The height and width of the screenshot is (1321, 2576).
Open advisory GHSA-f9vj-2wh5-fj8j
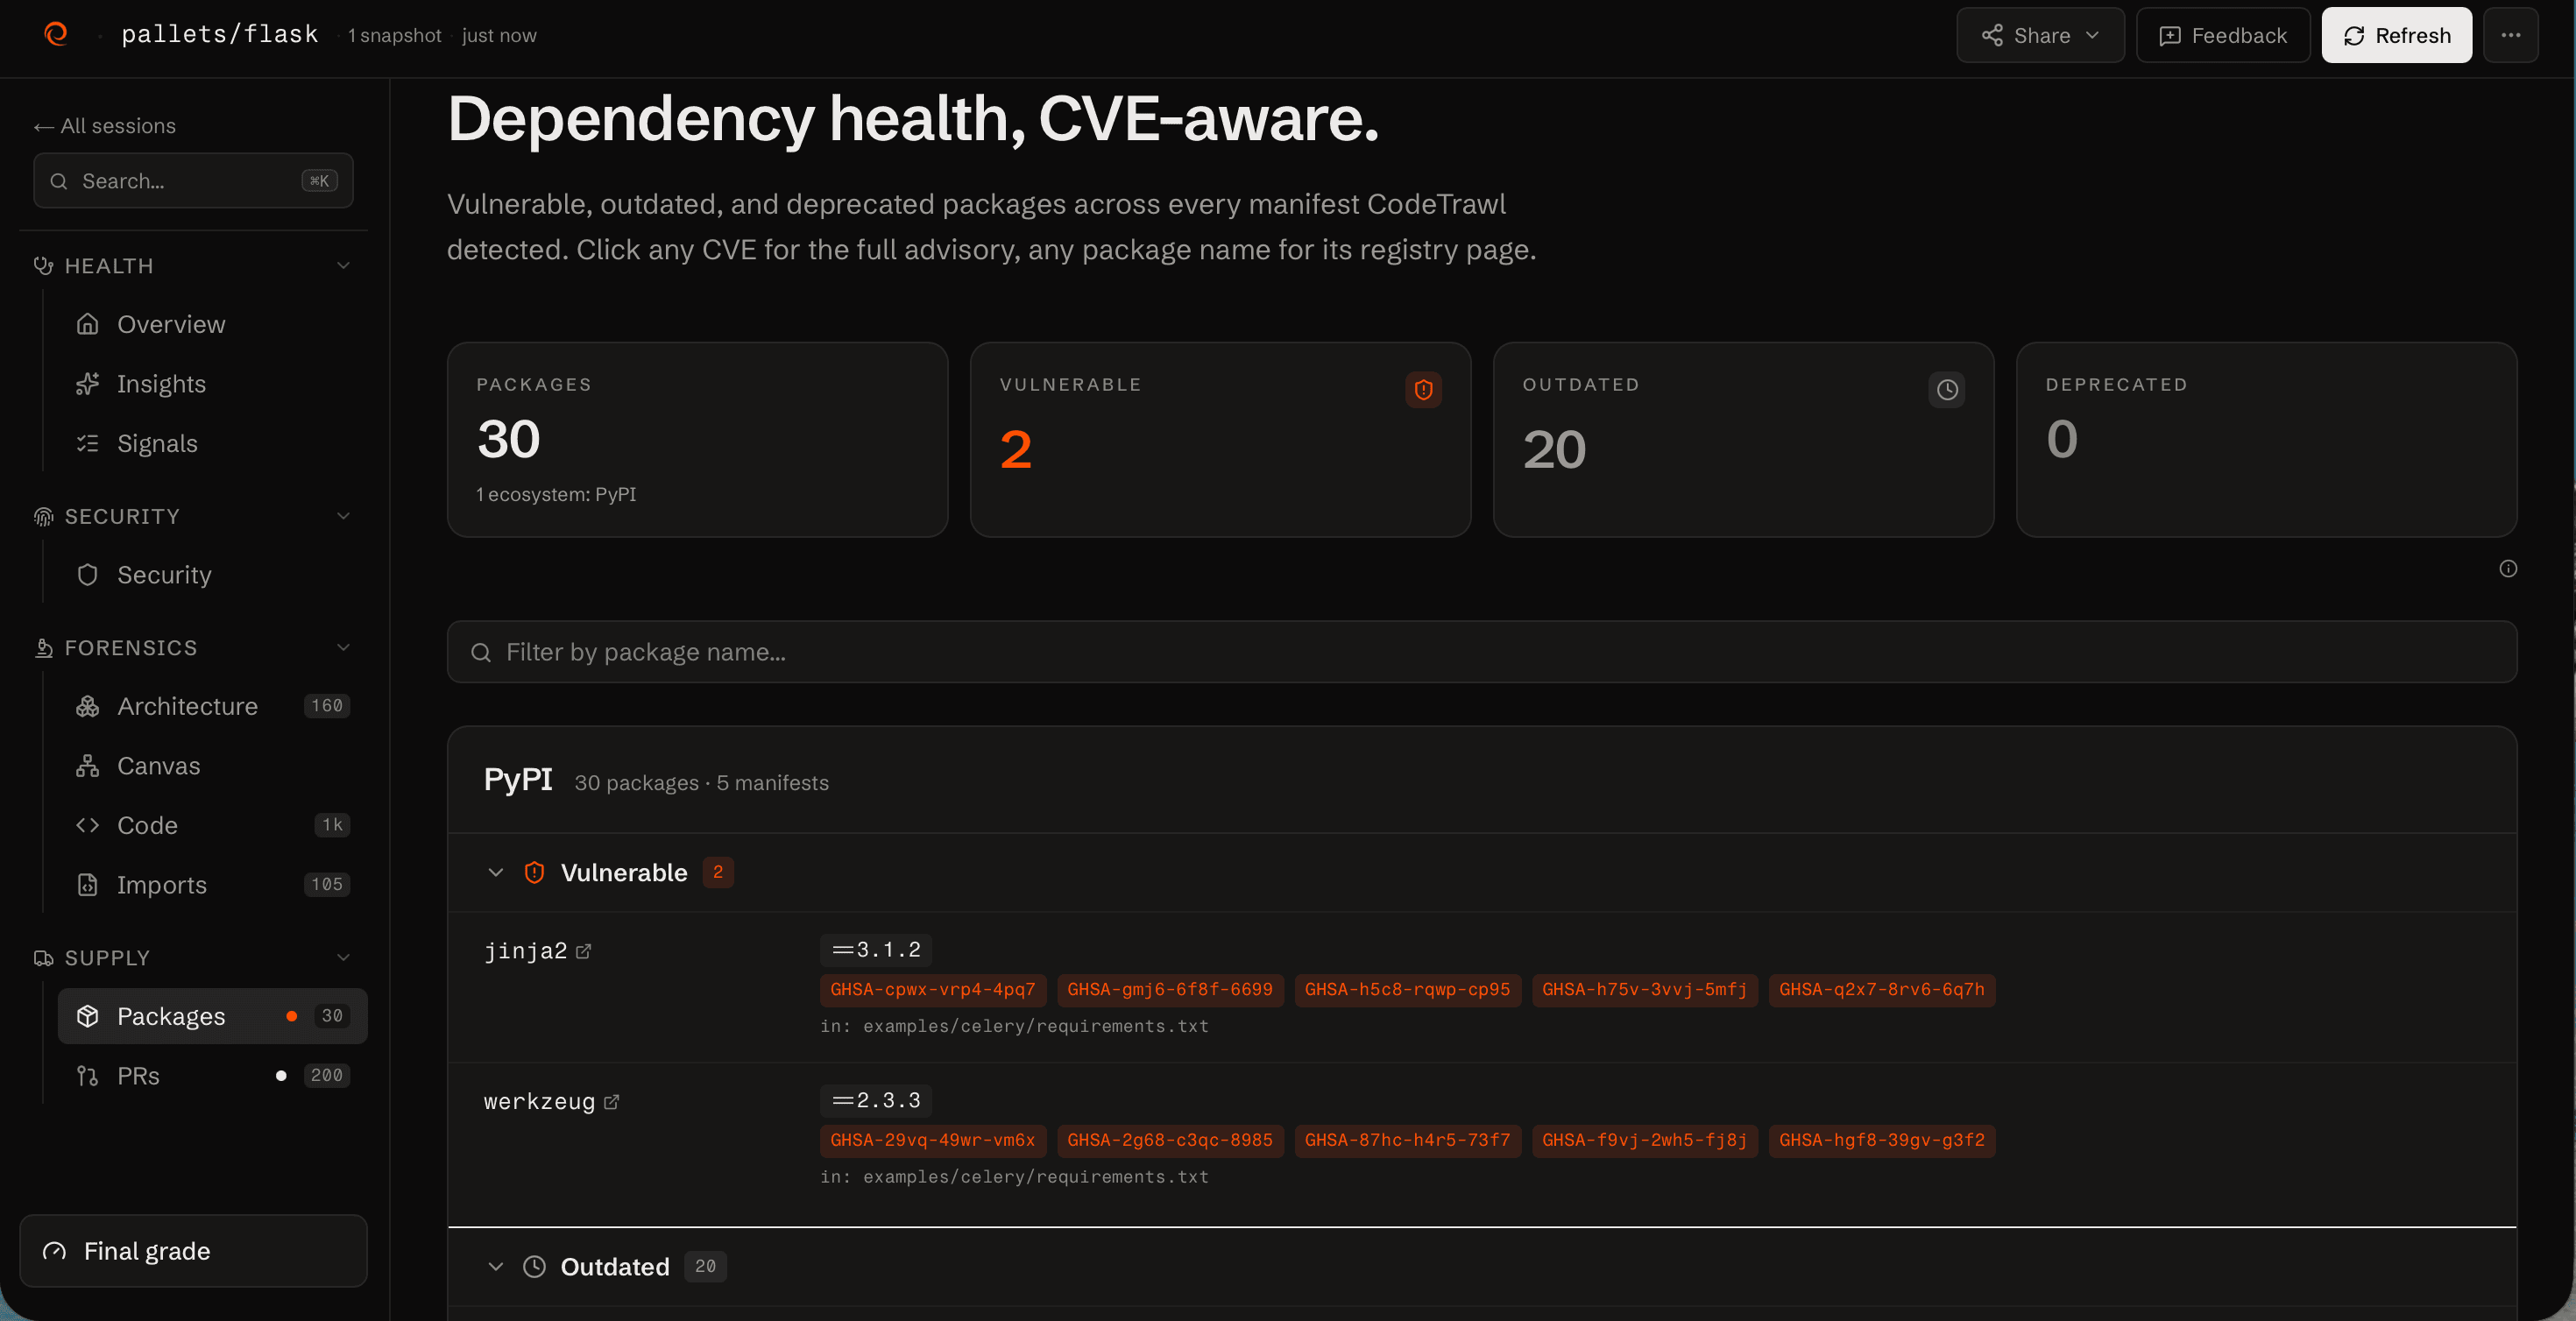pyautogui.click(x=1644, y=1141)
